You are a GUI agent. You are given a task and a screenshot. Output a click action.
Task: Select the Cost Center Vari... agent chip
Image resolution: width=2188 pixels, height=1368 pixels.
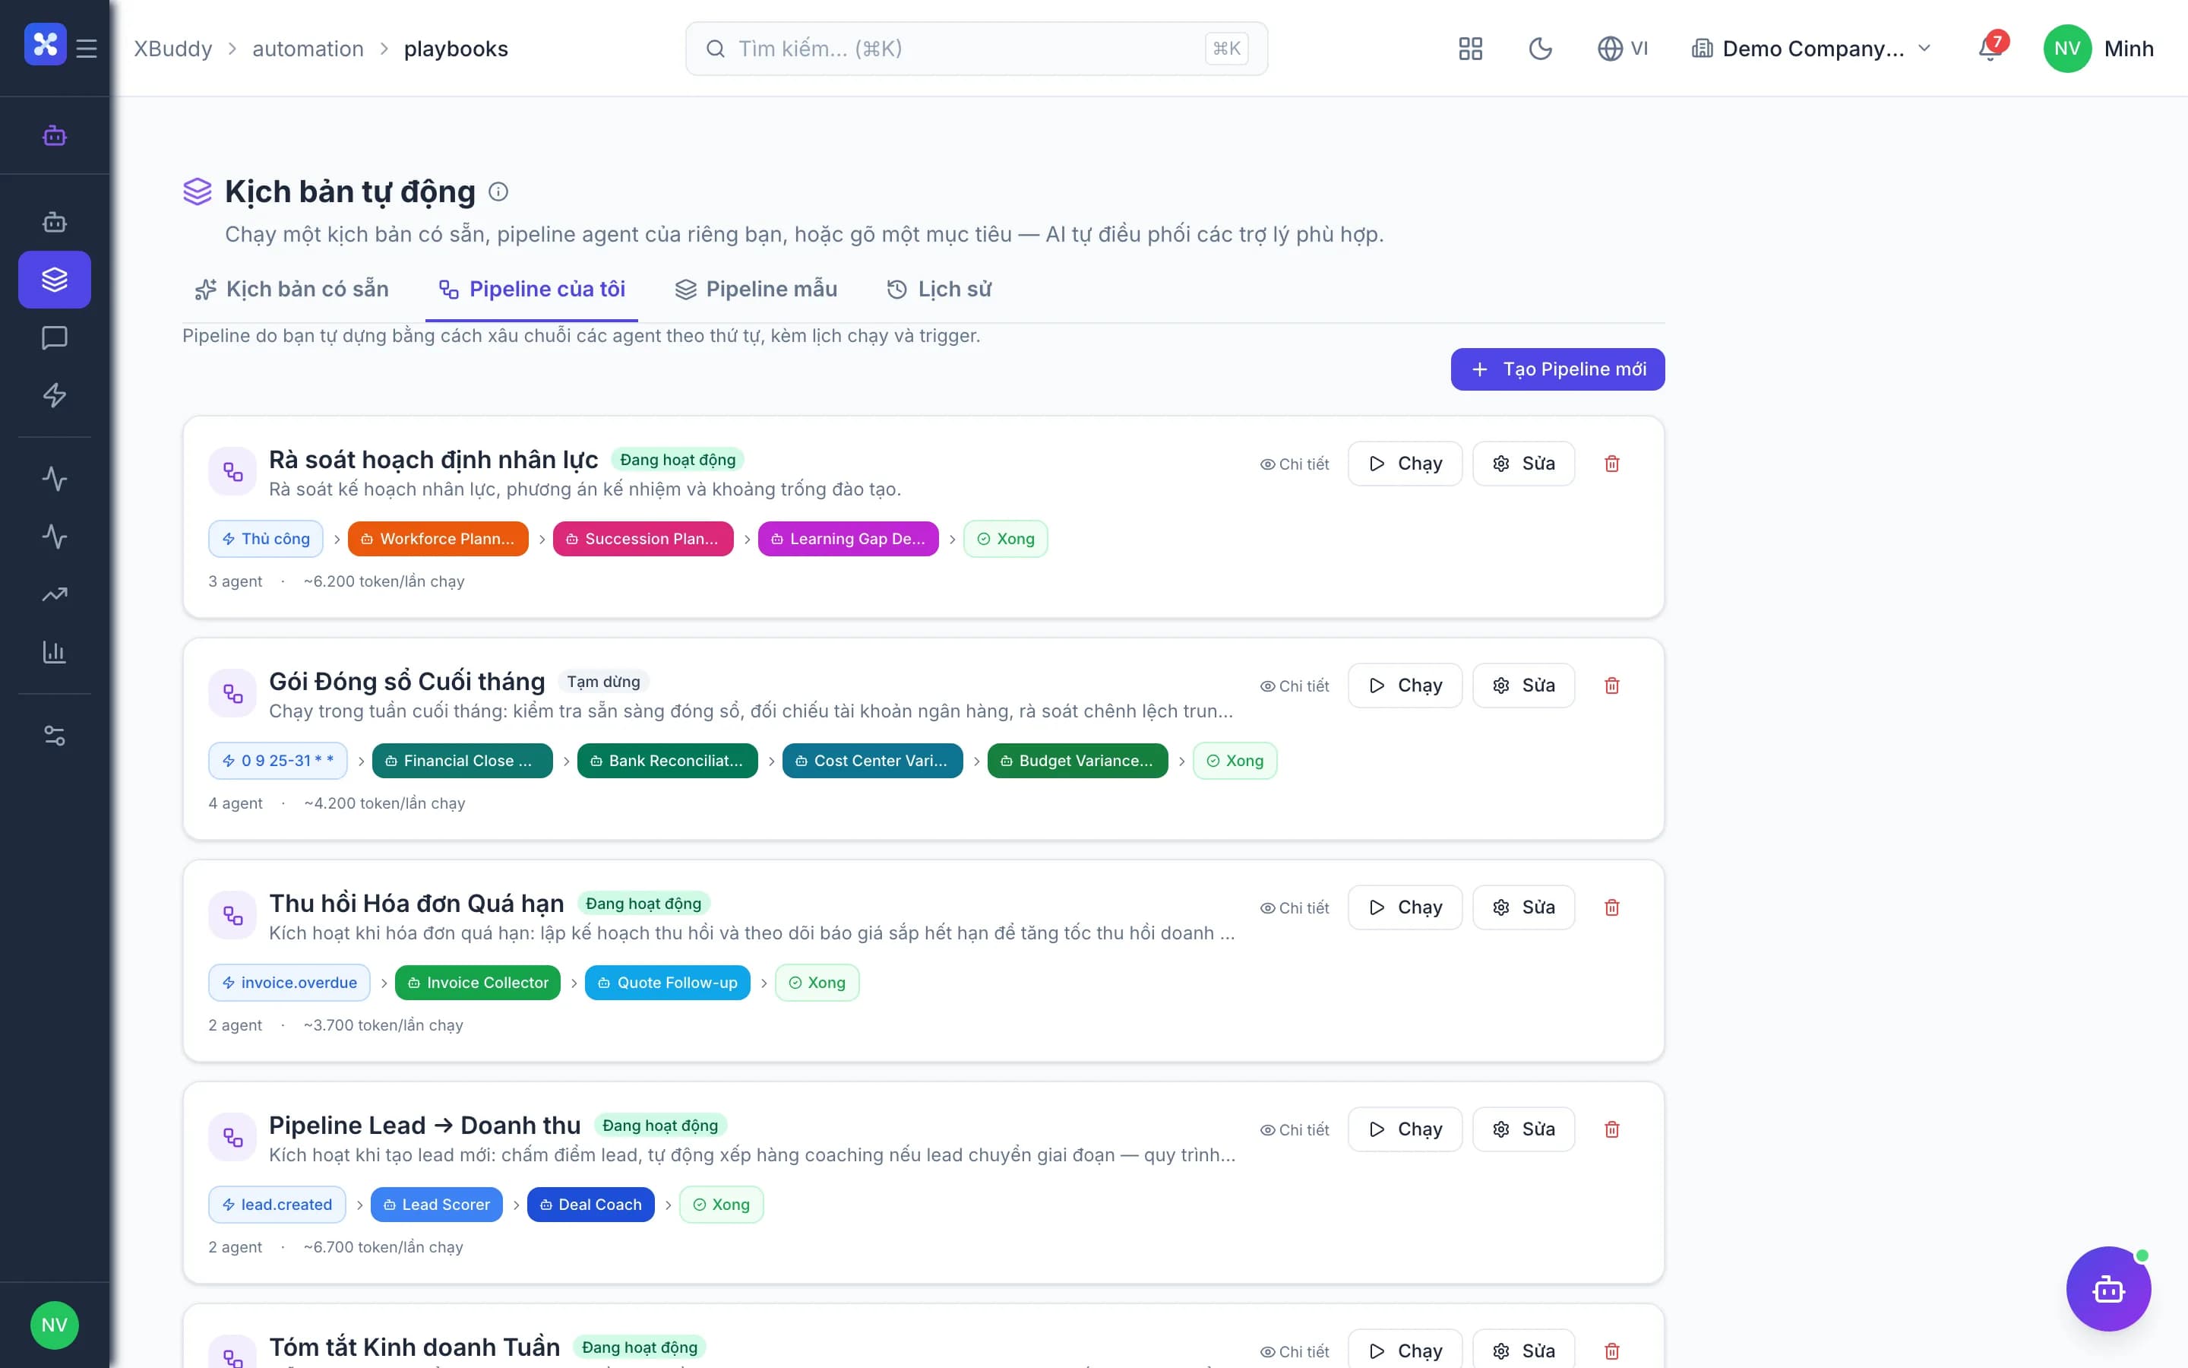(872, 761)
